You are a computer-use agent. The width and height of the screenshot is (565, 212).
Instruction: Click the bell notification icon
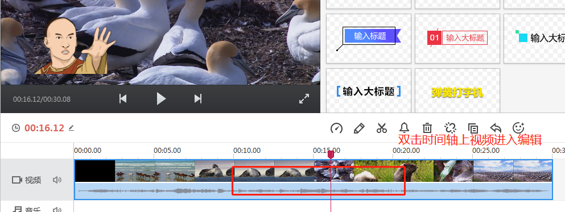405,128
